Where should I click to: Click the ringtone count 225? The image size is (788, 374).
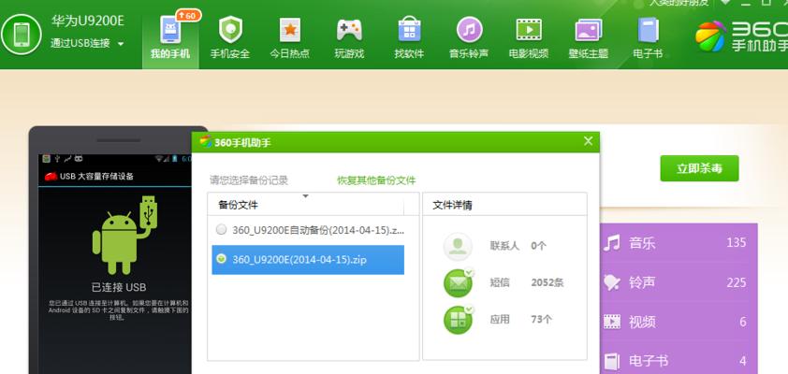pos(737,282)
